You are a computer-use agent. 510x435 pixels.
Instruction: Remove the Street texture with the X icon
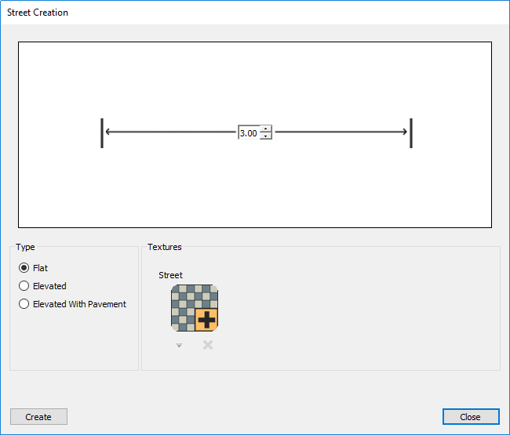point(208,345)
